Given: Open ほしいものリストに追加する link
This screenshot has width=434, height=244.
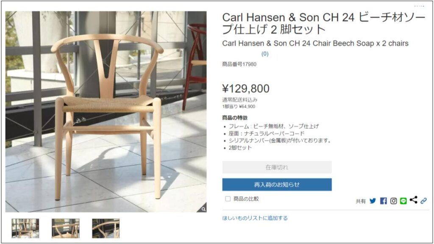Looking at the screenshot, I should coord(255,218).
